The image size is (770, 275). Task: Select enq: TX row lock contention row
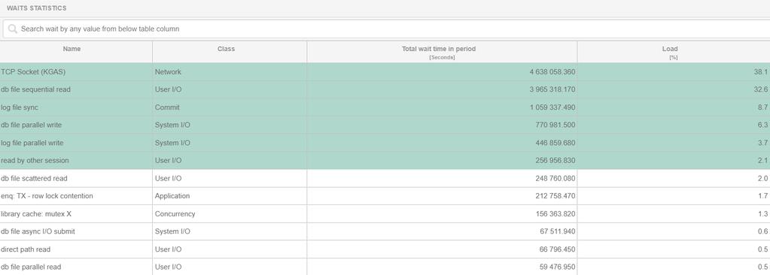click(x=385, y=196)
